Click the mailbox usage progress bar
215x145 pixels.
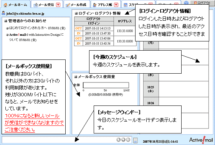click(106, 85)
